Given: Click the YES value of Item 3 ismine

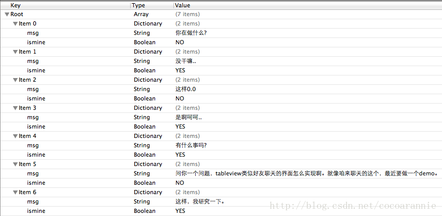Looking at the screenshot, I should pyautogui.click(x=180, y=126).
